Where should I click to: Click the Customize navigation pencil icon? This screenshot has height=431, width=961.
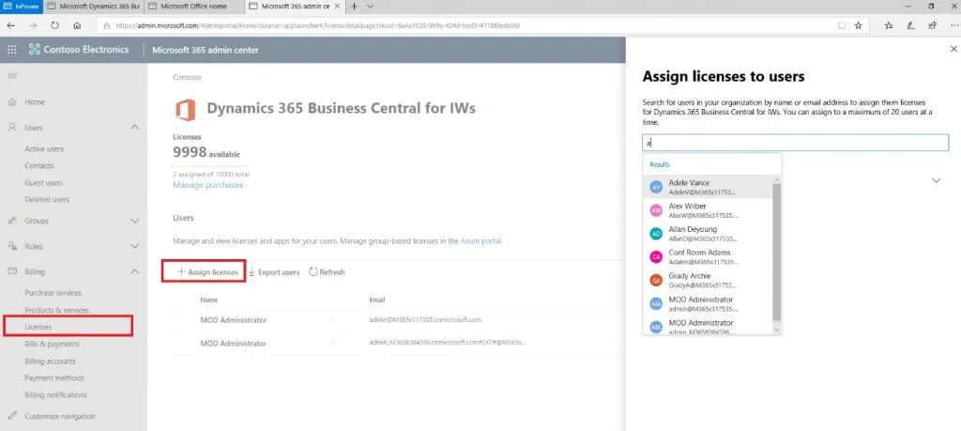pos(12,416)
